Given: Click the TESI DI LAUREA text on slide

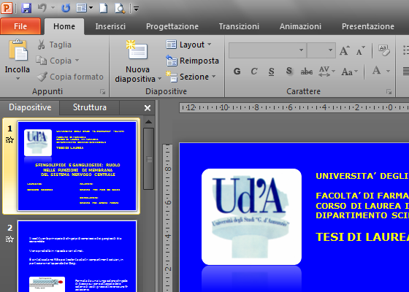Looking at the screenshot, I should (x=362, y=237).
